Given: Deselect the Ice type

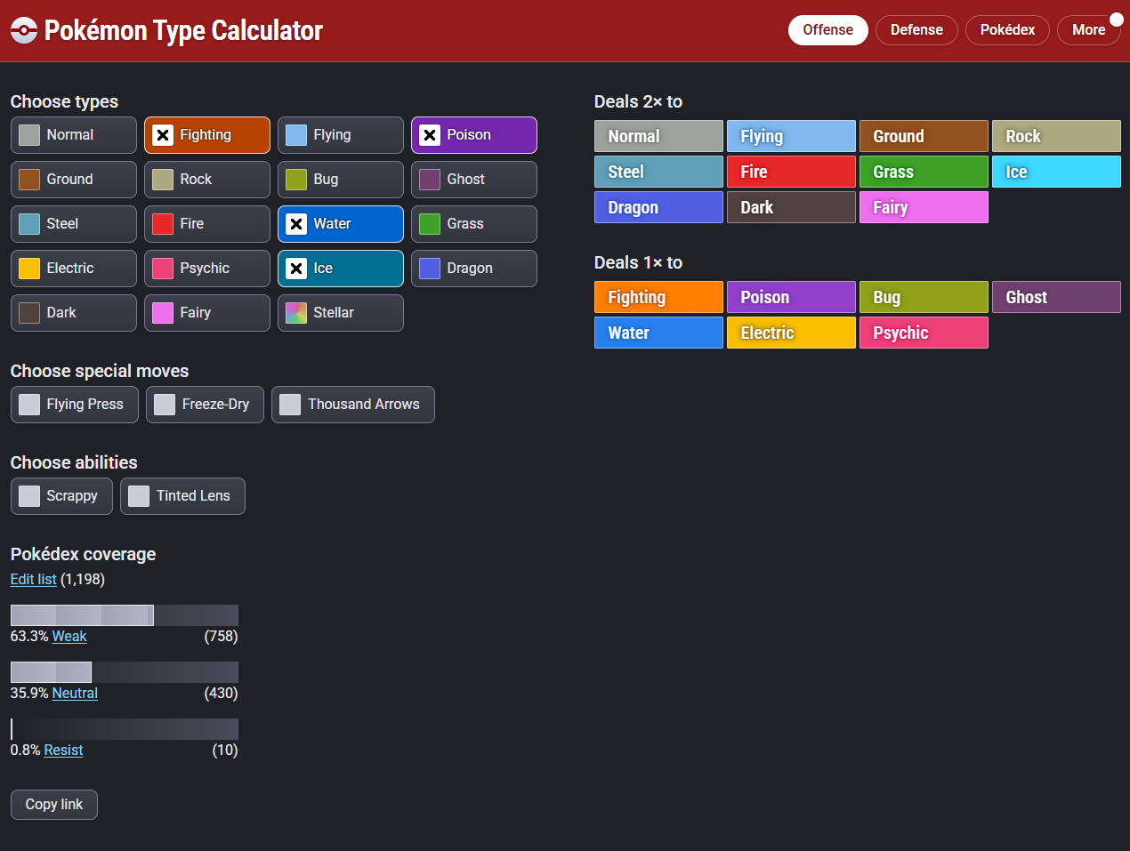Looking at the screenshot, I should [x=341, y=269].
